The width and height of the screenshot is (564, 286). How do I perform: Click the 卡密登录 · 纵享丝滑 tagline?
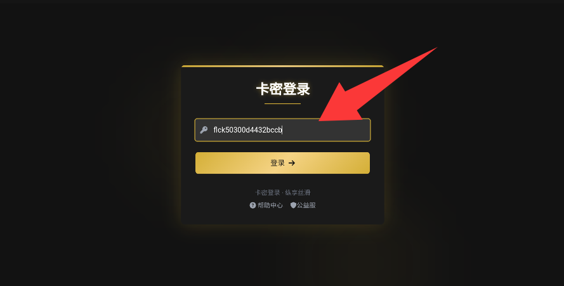[282, 193]
